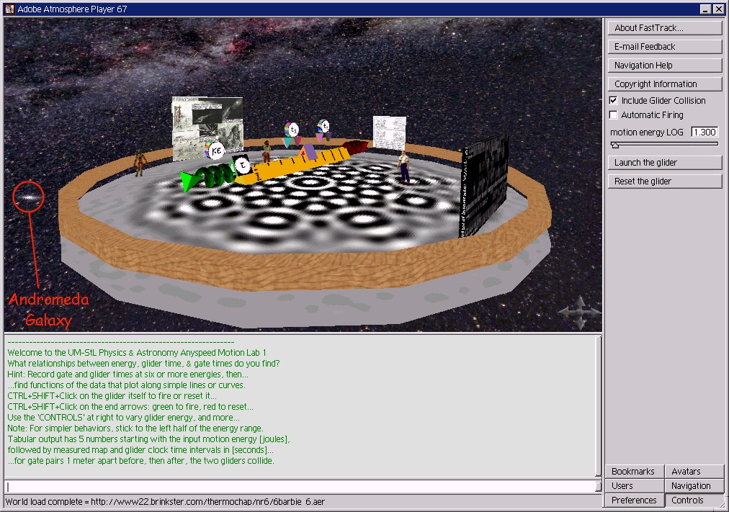This screenshot has height=512, width=729.
Task: Click the motion energy slider handle
Action: pos(614,145)
